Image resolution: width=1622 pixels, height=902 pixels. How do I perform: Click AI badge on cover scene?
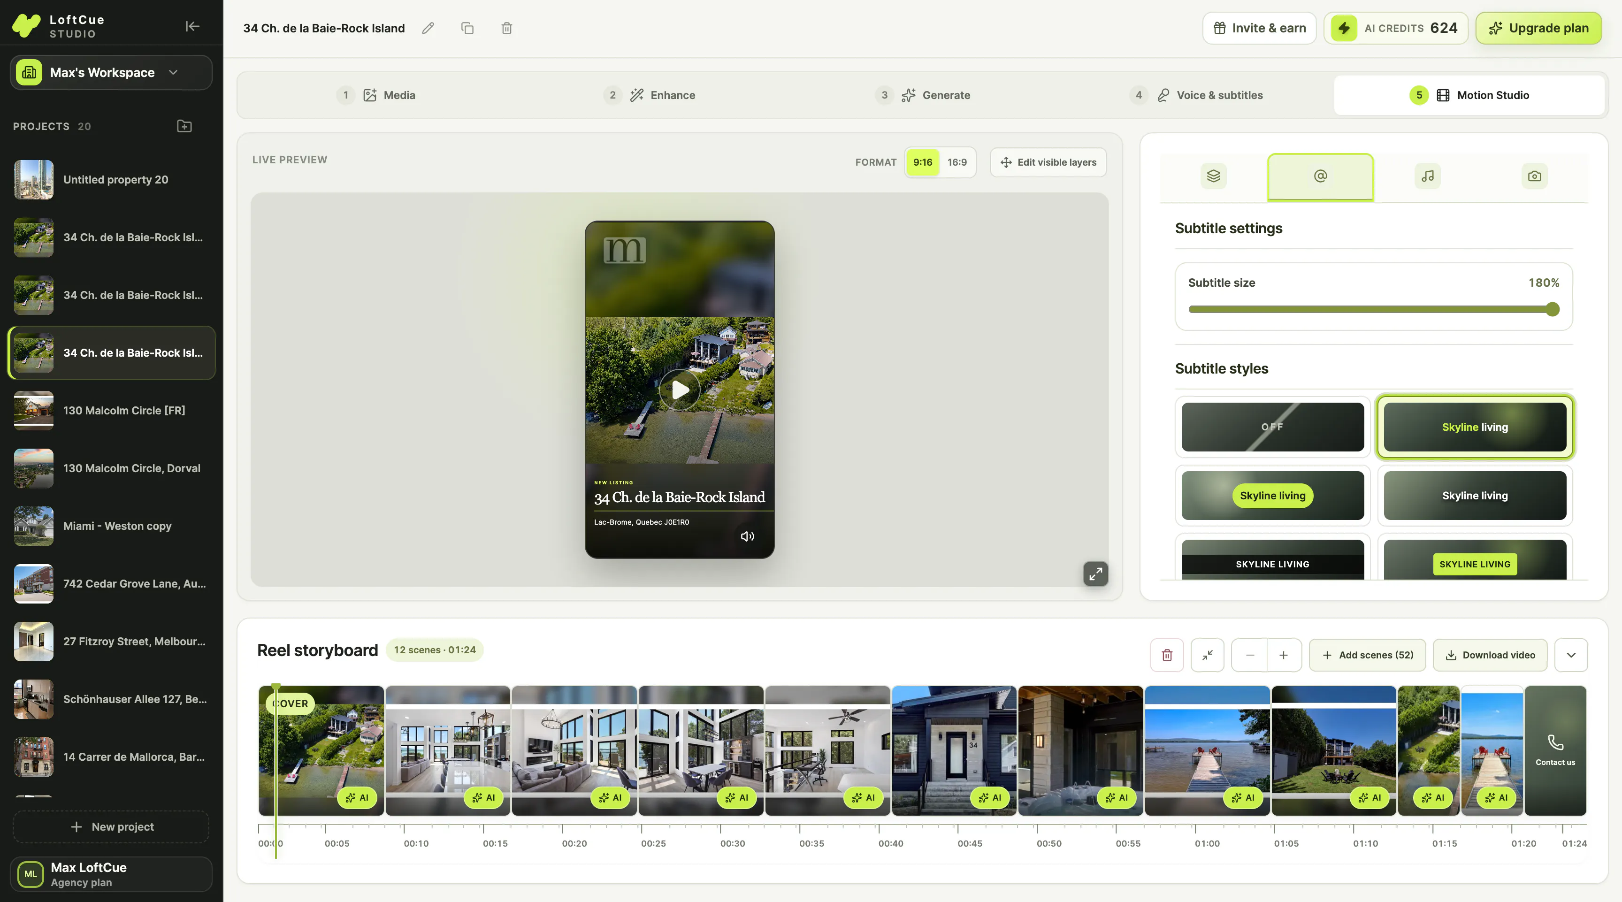click(x=357, y=797)
